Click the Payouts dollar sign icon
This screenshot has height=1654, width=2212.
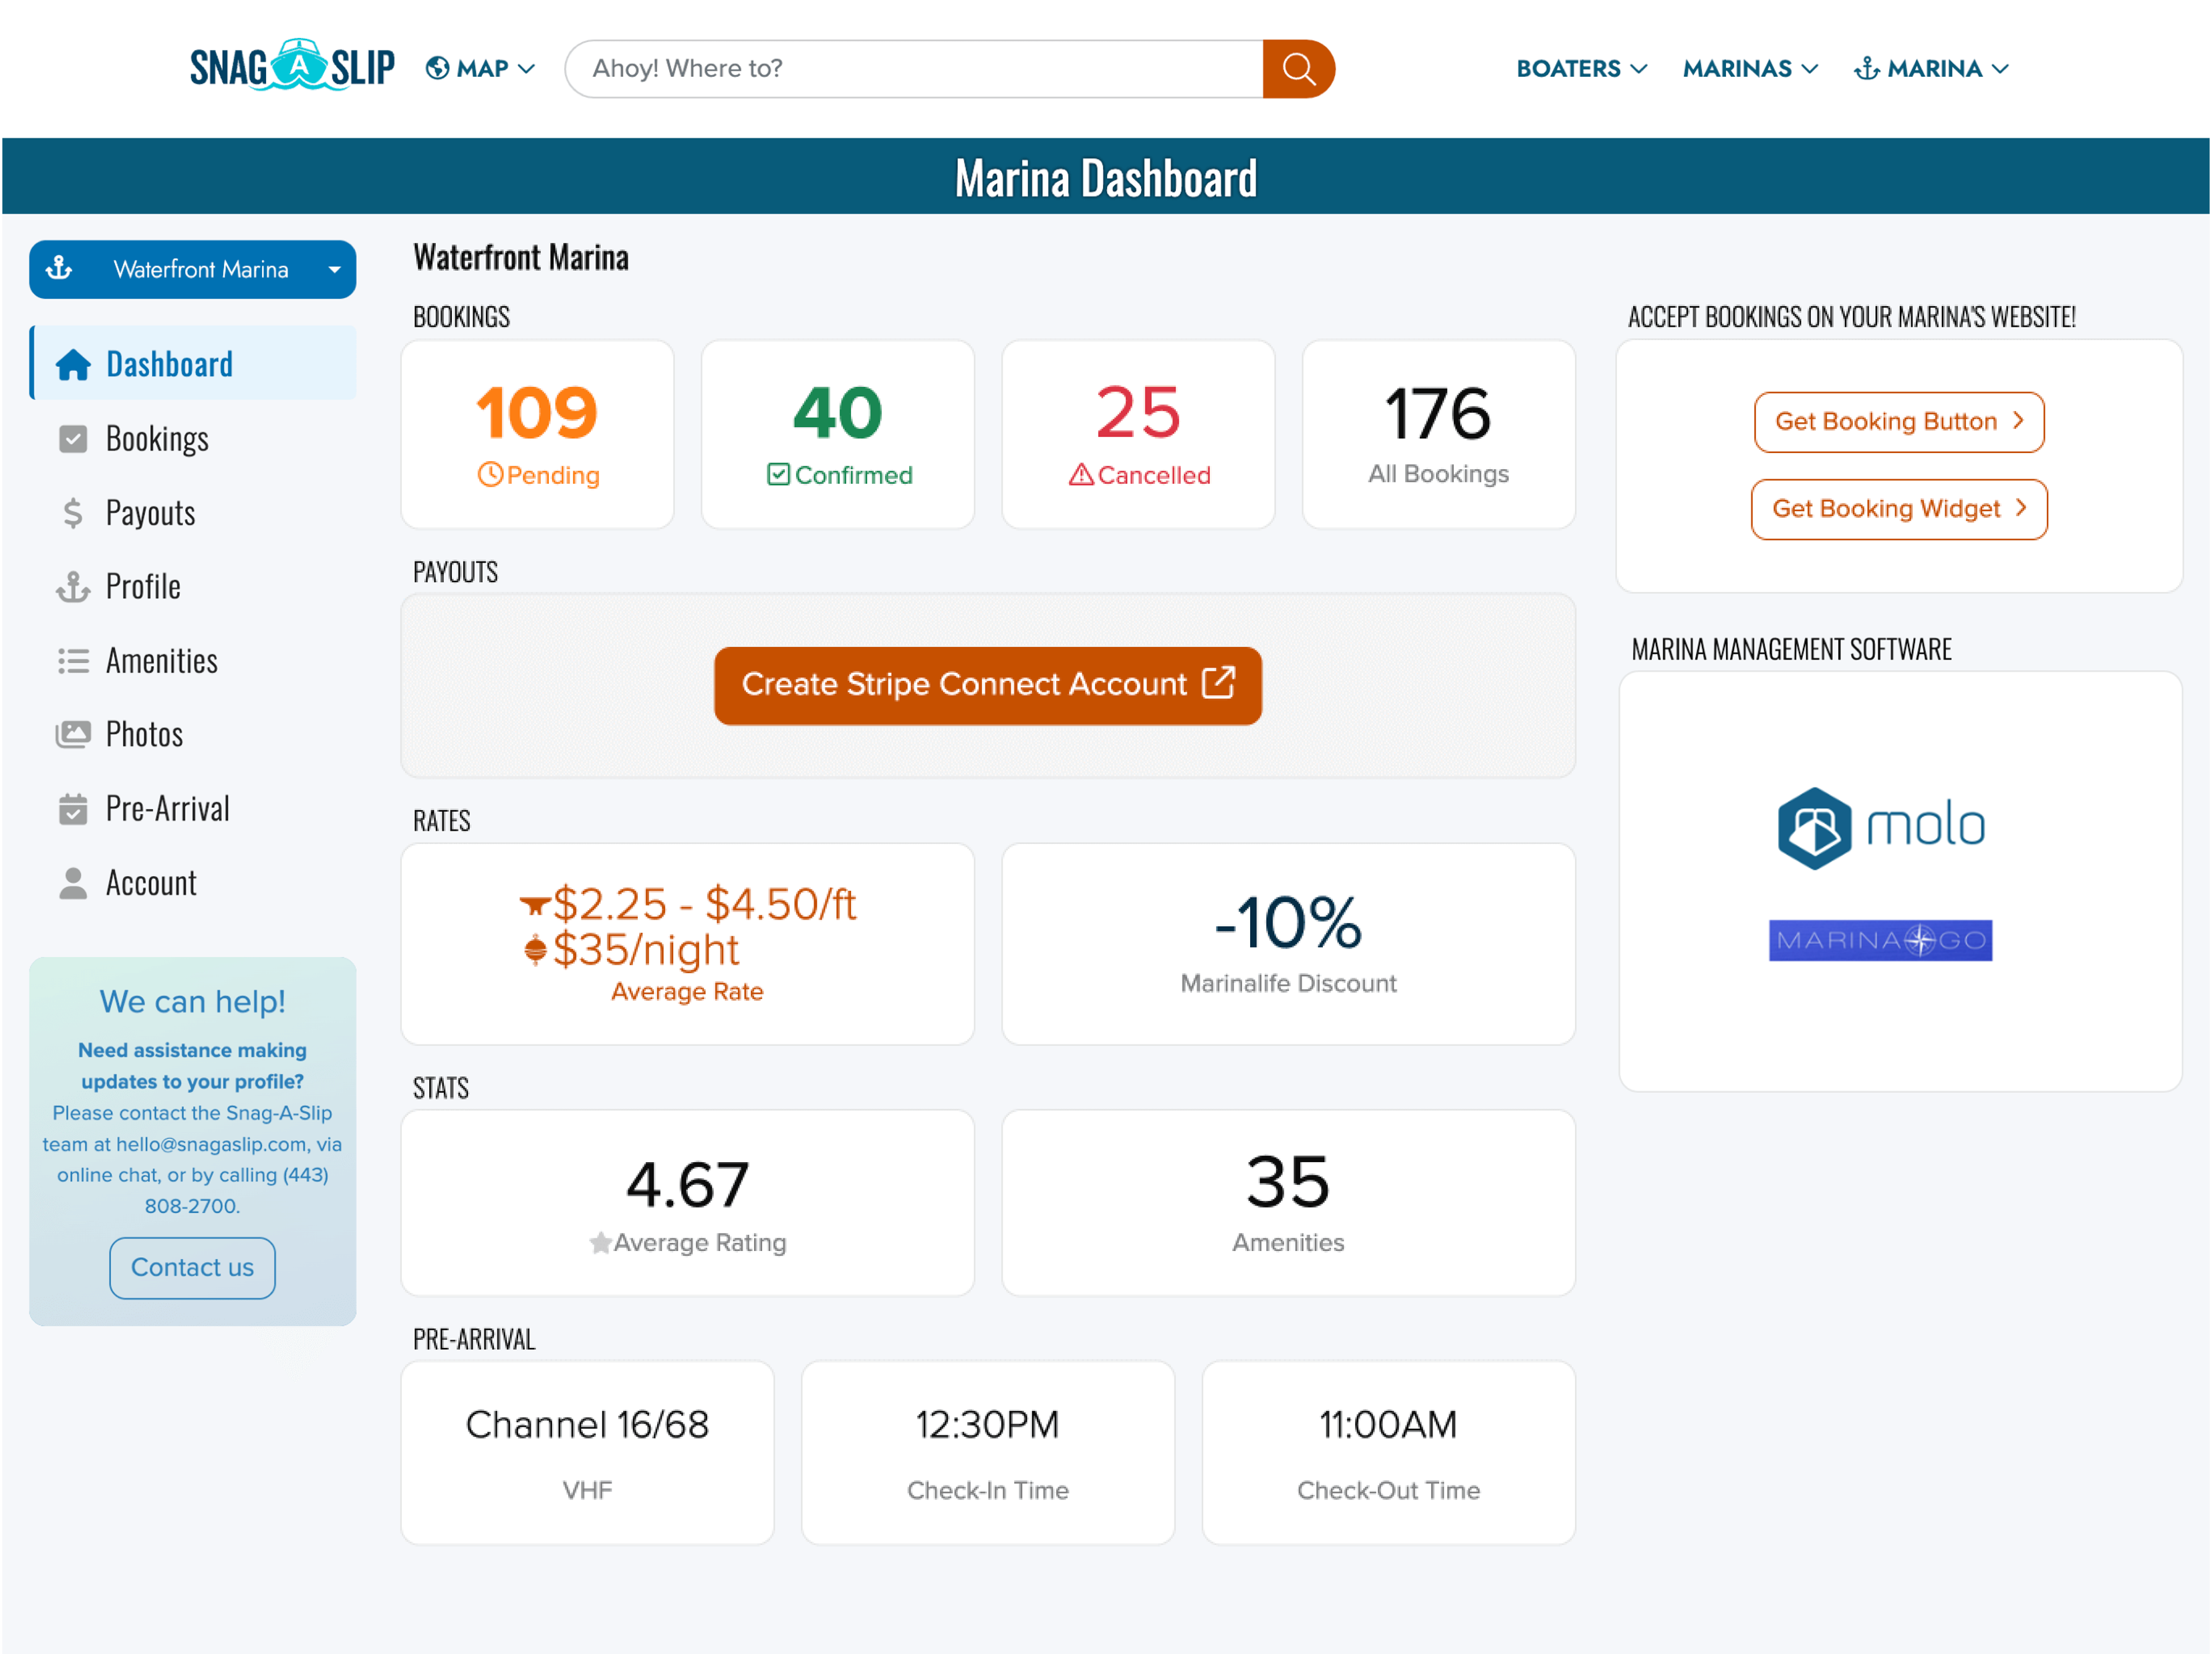click(73, 513)
